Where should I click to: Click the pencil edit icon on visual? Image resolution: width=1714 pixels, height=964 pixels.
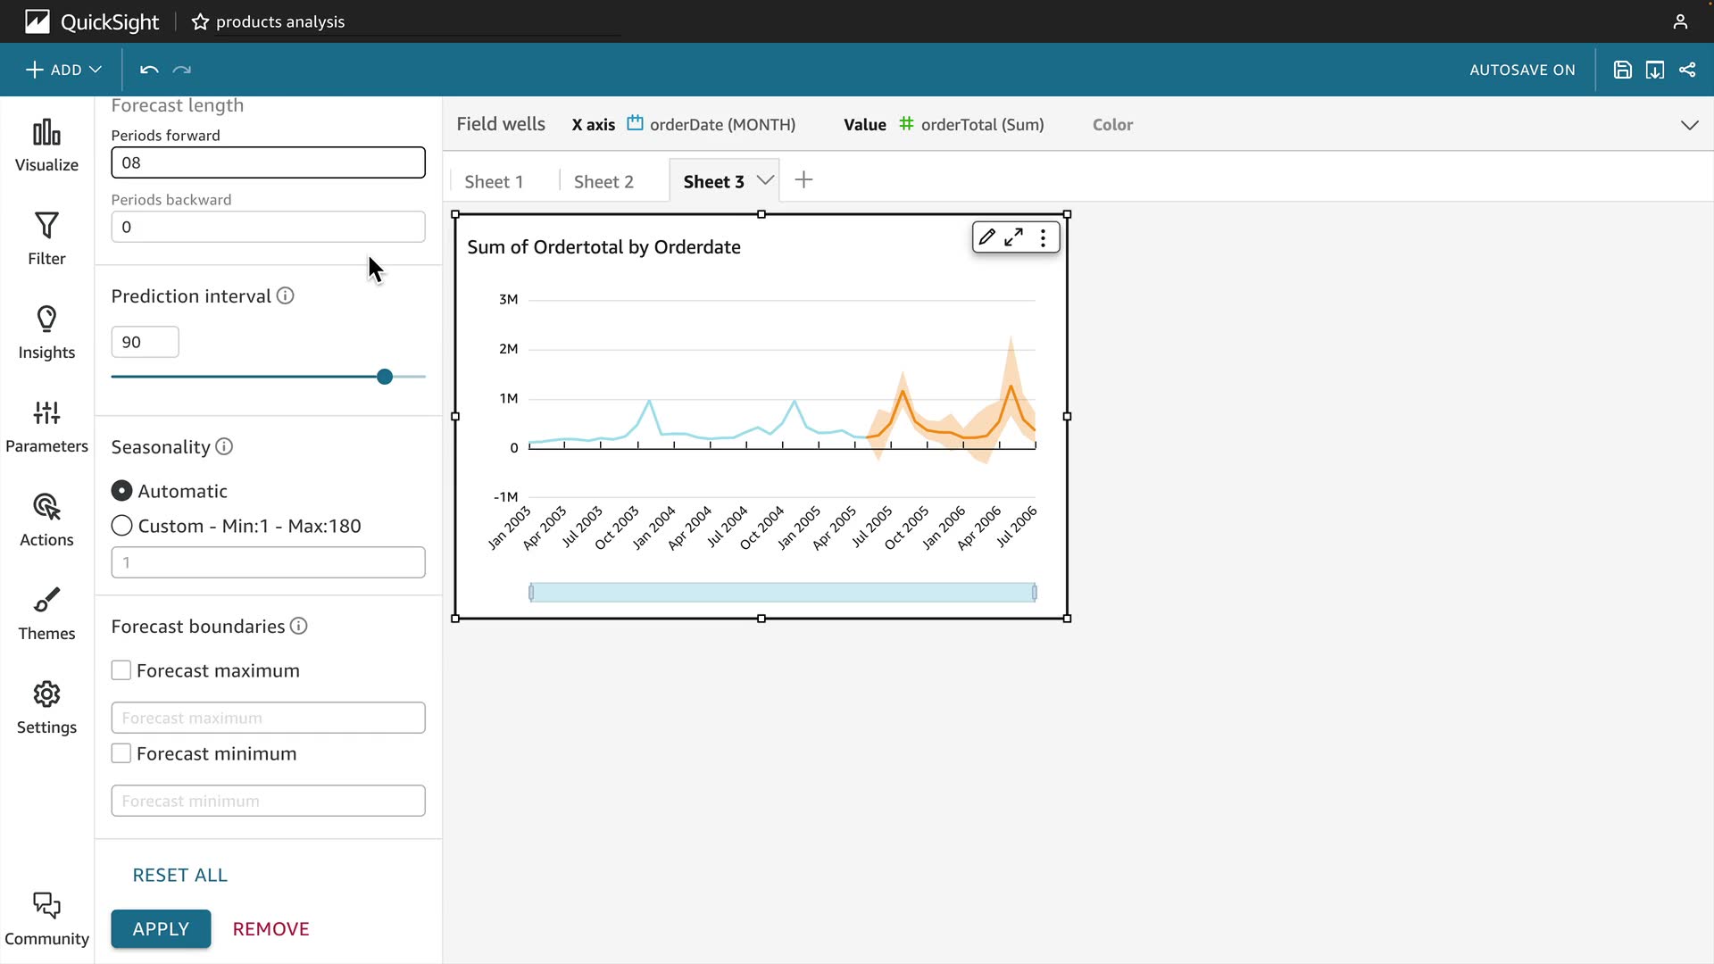coord(986,237)
